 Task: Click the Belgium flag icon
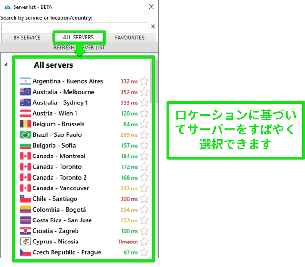click(25, 124)
